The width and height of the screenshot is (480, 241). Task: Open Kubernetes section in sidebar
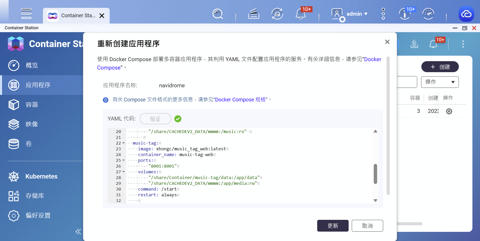coord(42,176)
